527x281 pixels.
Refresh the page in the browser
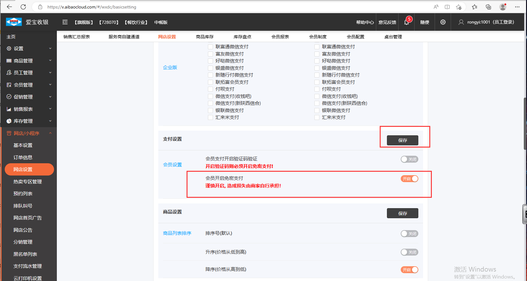(x=23, y=7)
